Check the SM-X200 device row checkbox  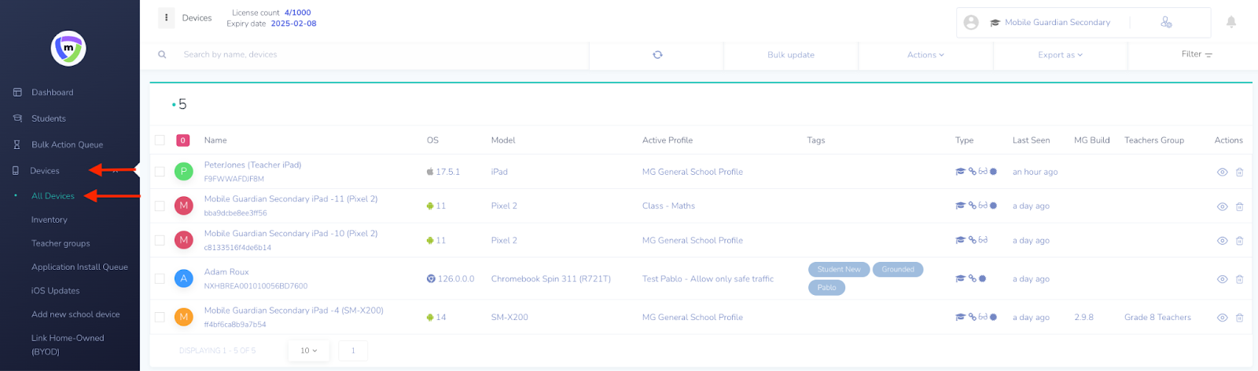point(160,317)
